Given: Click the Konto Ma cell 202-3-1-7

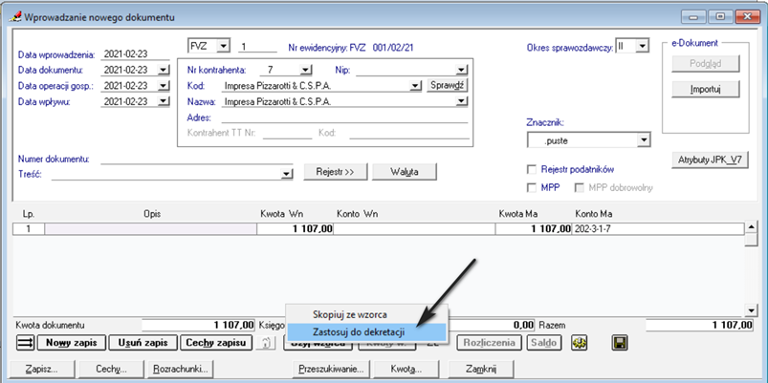Looking at the screenshot, I should pyautogui.click(x=657, y=229).
